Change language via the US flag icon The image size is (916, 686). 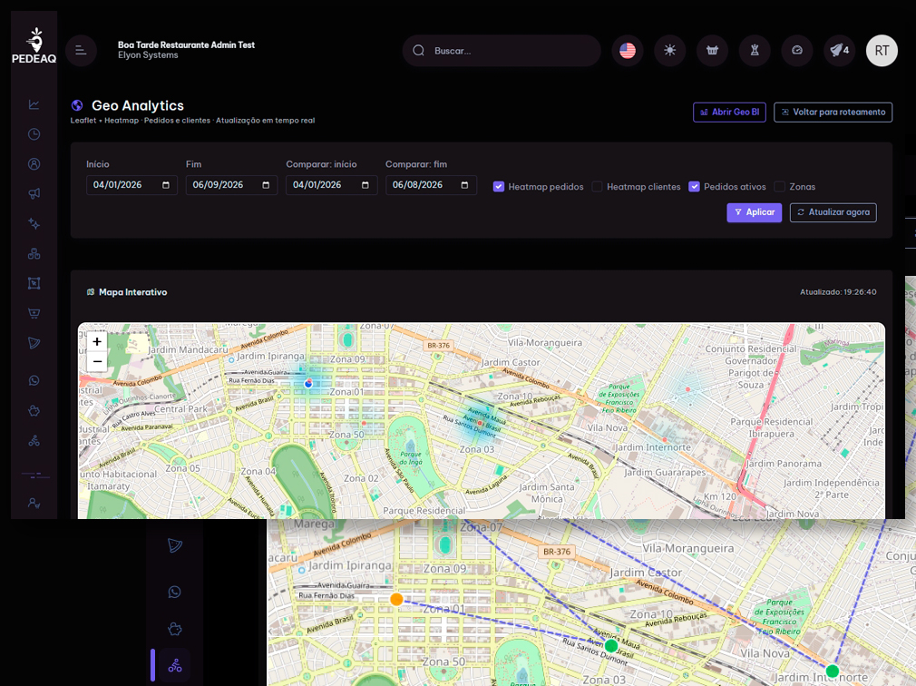tap(628, 51)
